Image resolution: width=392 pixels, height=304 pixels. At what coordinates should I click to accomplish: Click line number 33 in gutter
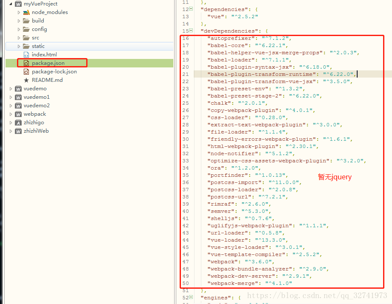186,161
